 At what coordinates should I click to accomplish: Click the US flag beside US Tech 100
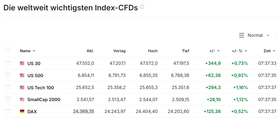(x=22, y=88)
